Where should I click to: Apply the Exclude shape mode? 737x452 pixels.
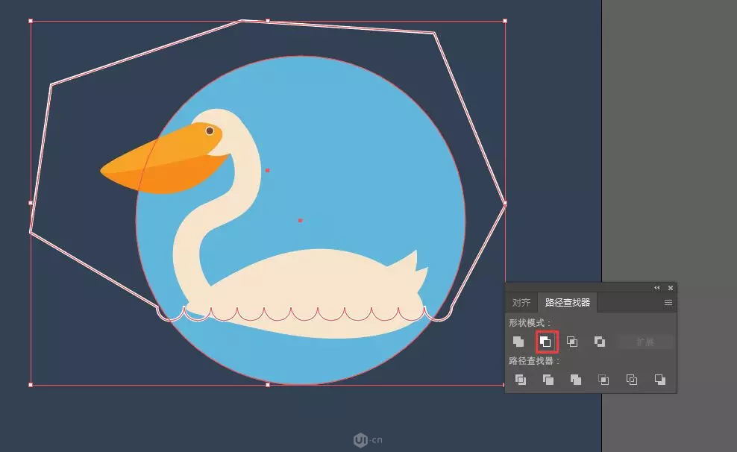click(x=600, y=342)
